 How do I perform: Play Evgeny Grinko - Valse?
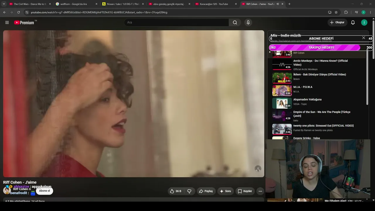306,138
